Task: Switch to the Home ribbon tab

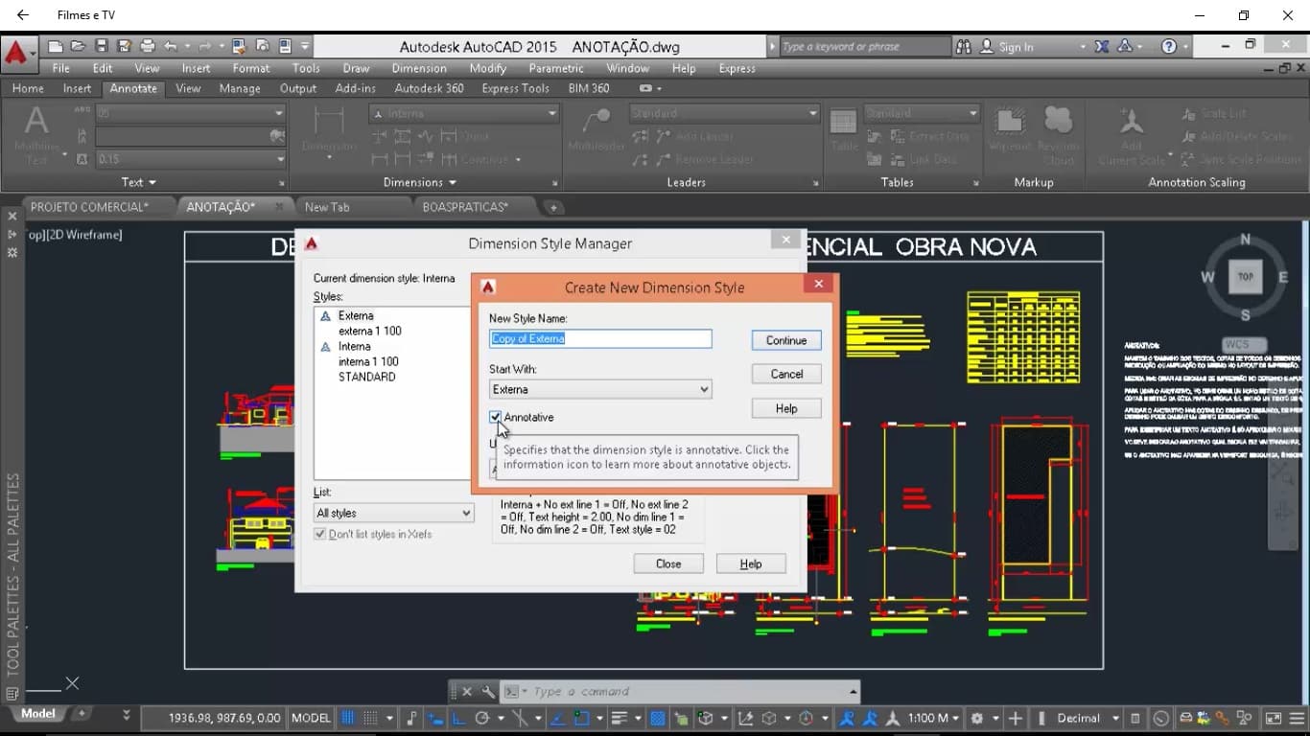Action: click(28, 88)
